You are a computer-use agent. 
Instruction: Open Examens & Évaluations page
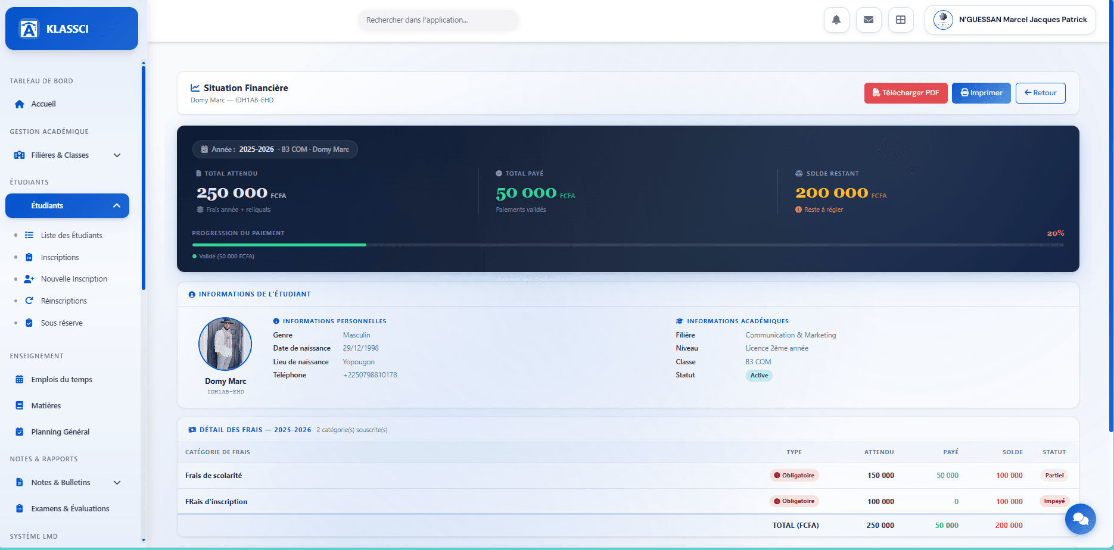point(70,508)
